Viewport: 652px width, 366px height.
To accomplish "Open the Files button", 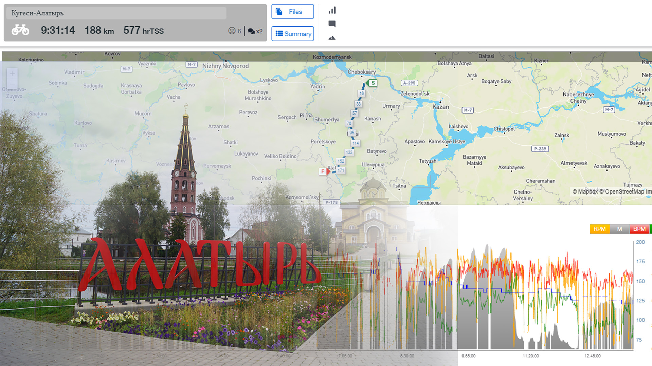I will click(x=292, y=12).
